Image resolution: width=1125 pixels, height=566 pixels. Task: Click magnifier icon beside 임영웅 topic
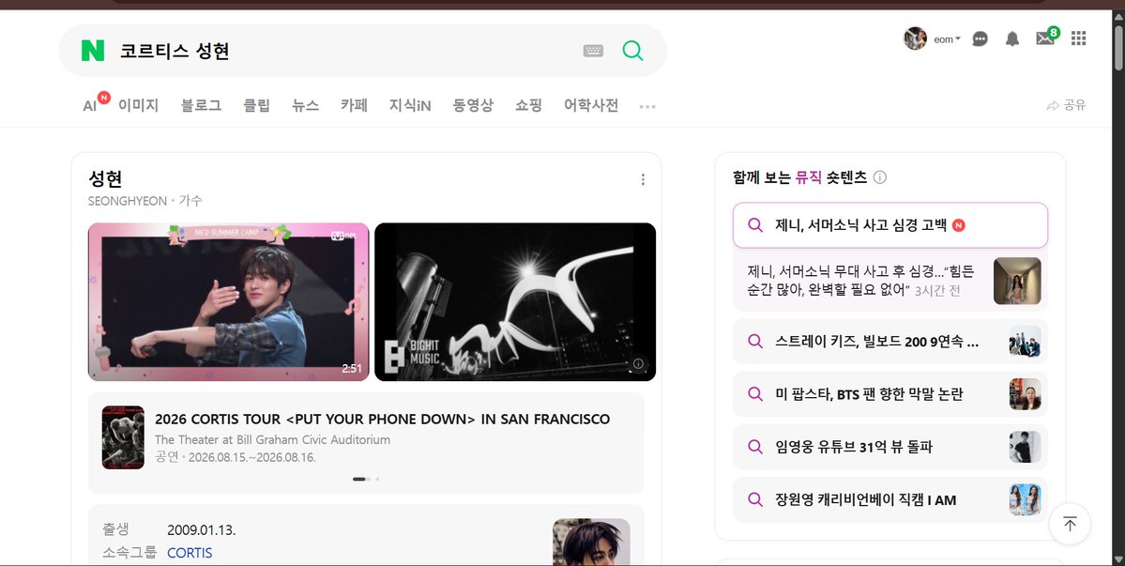[754, 448]
